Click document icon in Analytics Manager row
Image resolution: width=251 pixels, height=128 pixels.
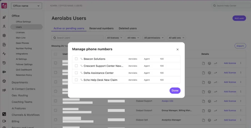203,120
